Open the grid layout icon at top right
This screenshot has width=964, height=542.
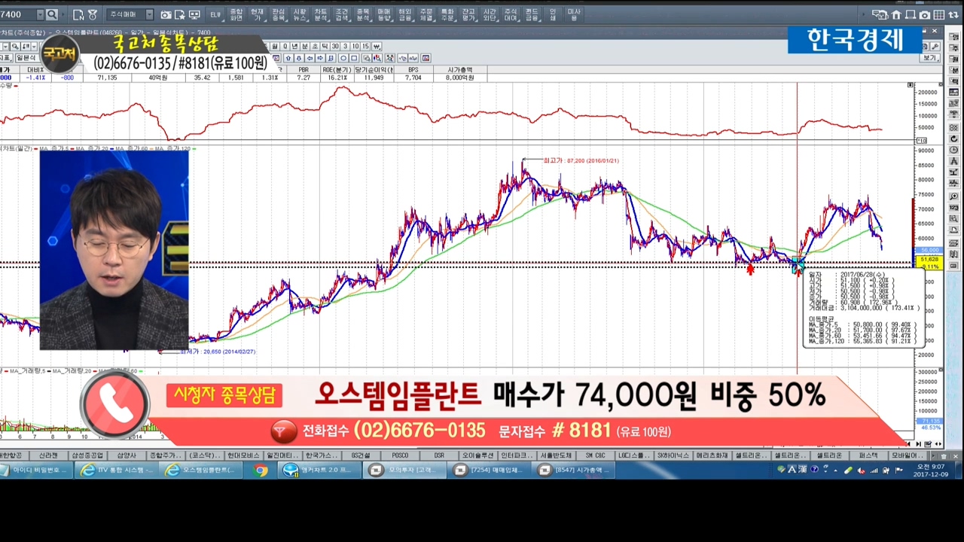pos(939,14)
